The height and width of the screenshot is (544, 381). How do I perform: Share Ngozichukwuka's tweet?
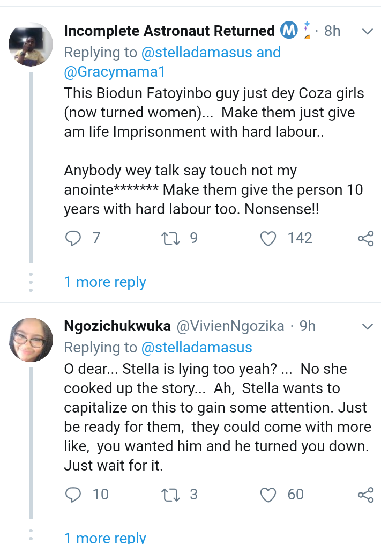[x=365, y=495]
